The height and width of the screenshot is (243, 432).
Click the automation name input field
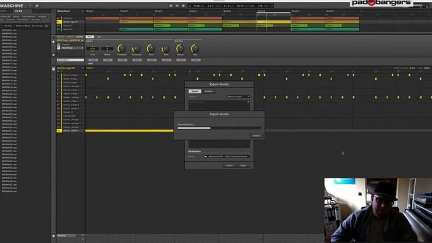[x=70, y=60]
